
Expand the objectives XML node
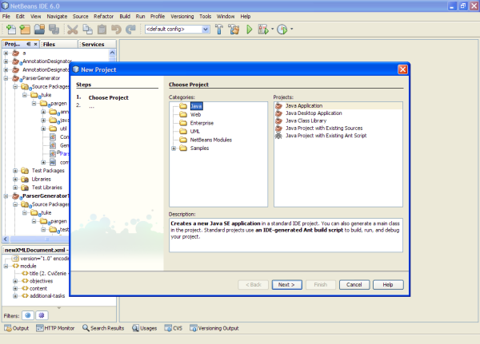point(15,281)
